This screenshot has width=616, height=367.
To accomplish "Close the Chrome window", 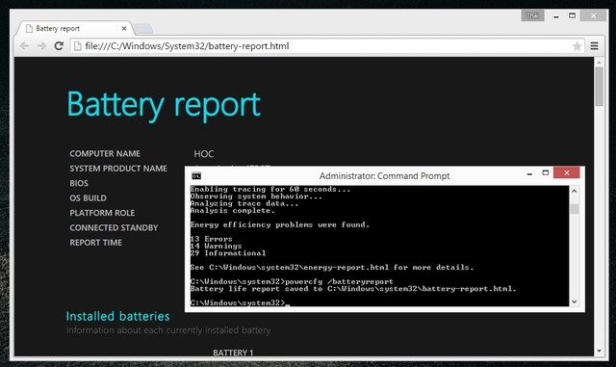I will [x=593, y=15].
